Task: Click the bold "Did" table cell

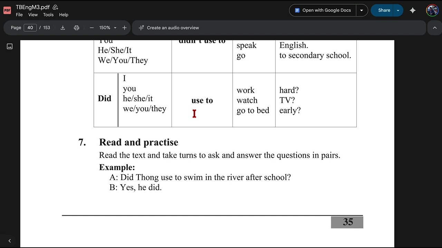Action: point(105,99)
